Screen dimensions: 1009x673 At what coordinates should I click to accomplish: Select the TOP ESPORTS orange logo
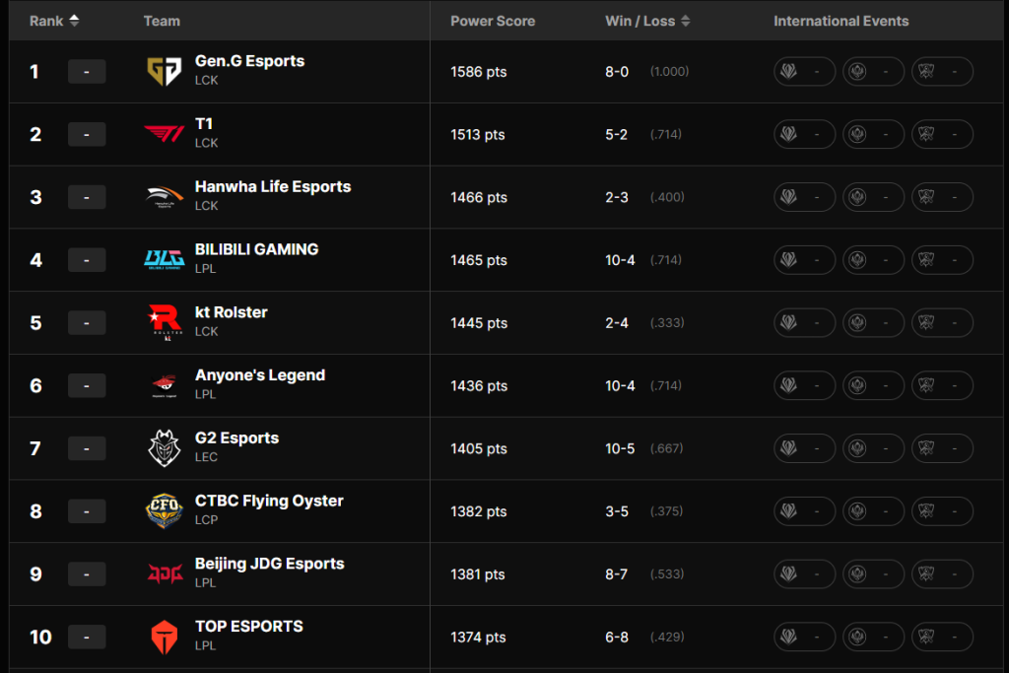pos(163,637)
